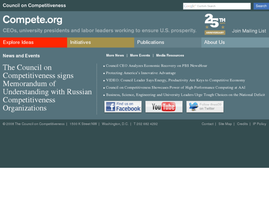This screenshot has height=201, width=269.
Task: Click the News and Events heading
Action: click(21, 56)
